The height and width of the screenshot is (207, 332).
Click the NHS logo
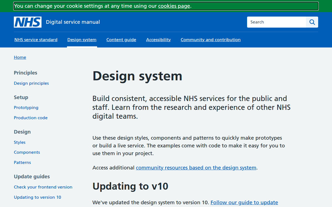tap(28, 22)
